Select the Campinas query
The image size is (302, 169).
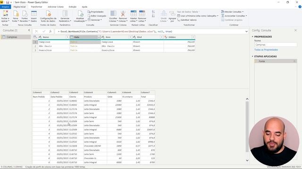[x=16, y=37]
